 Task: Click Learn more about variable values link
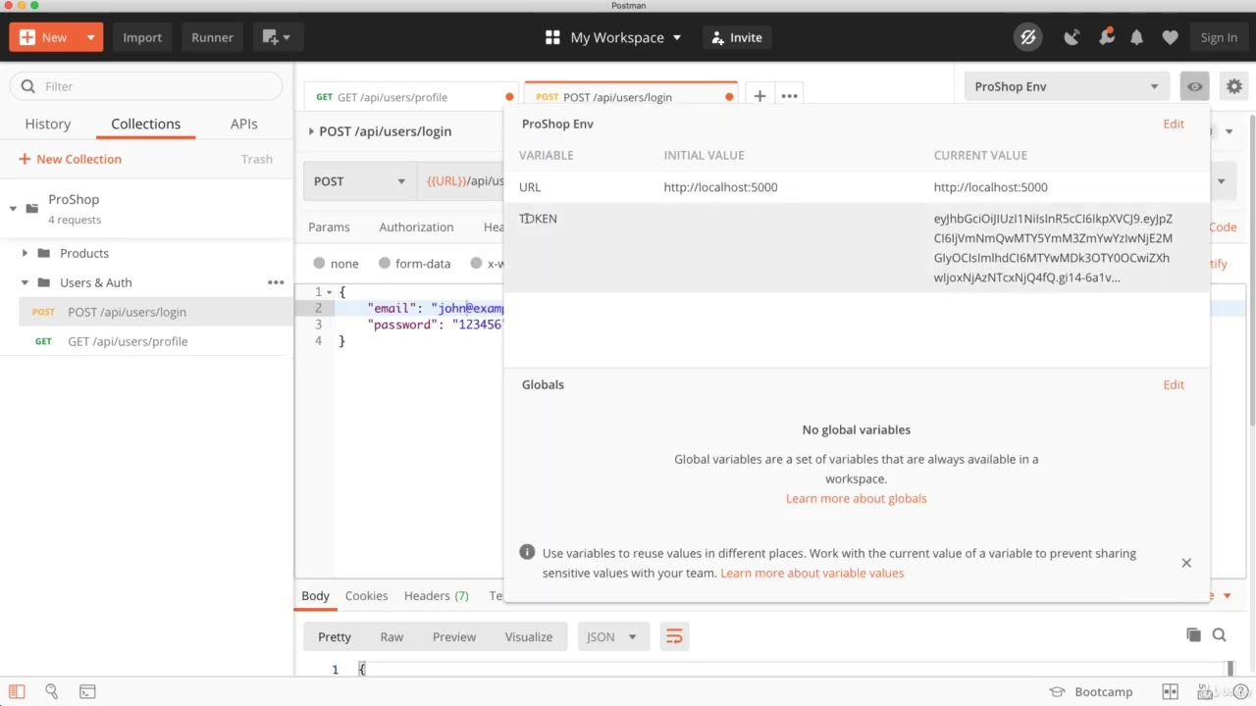pos(811,573)
